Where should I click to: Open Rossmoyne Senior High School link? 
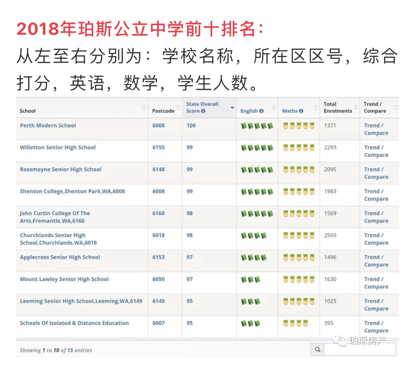(x=60, y=169)
